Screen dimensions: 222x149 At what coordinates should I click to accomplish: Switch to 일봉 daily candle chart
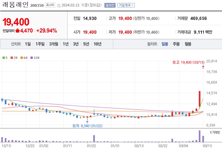tap(165, 44)
